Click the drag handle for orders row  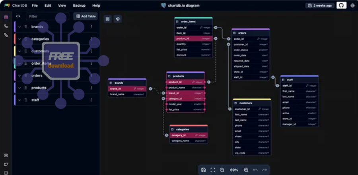pos(25,75)
